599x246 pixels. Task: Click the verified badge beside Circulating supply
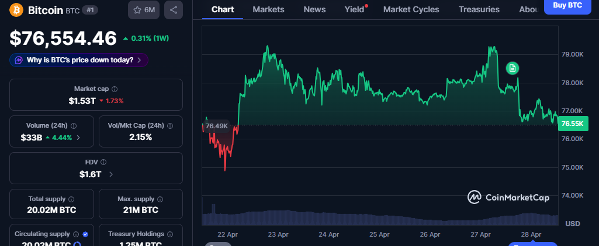coord(85,234)
